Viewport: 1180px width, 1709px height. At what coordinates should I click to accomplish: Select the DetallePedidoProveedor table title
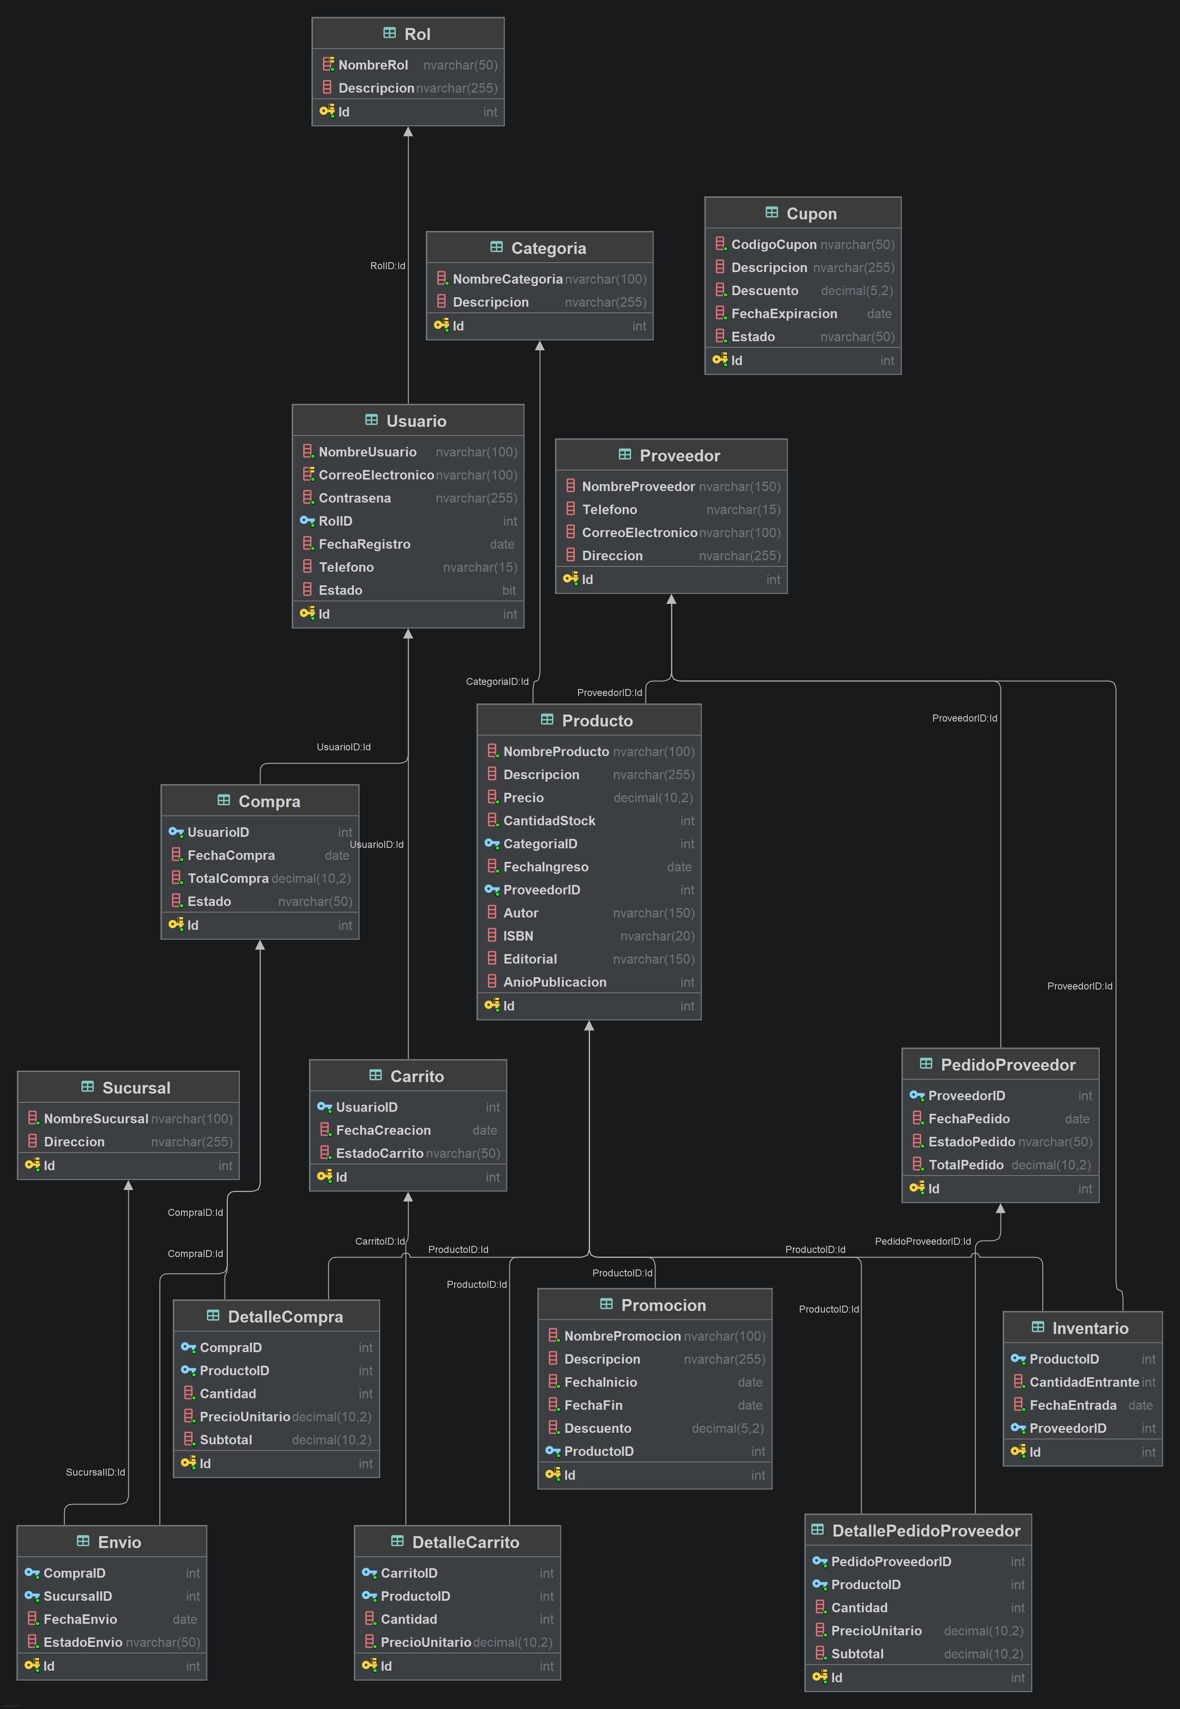click(926, 1530)
